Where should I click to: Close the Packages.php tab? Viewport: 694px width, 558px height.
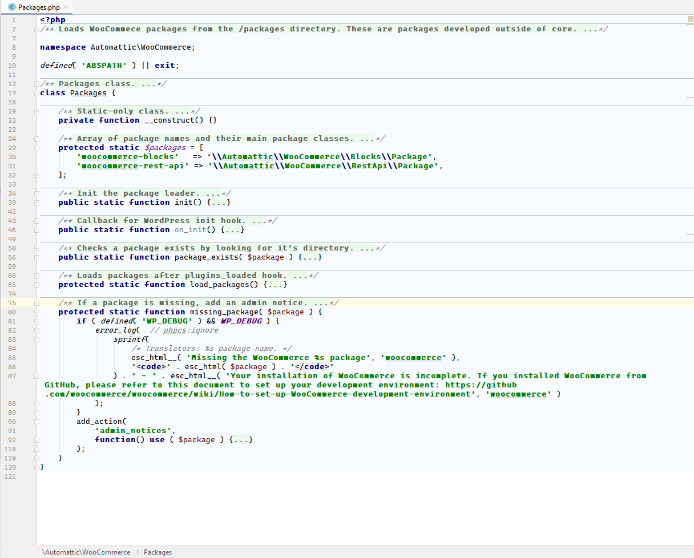(66, 7)
